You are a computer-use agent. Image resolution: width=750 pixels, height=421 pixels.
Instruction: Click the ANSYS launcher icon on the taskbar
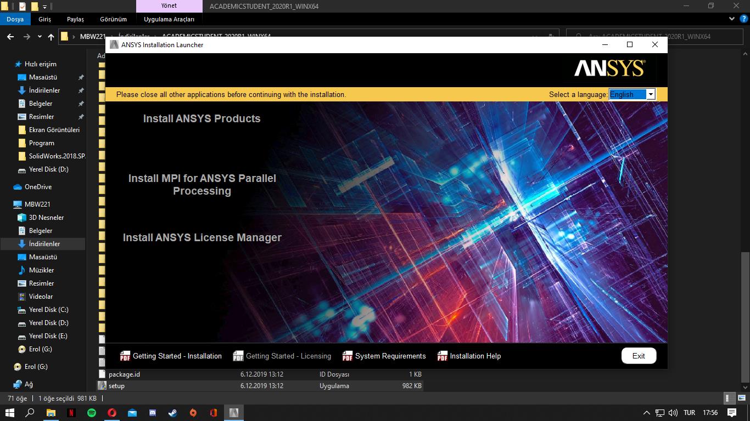click(234, 413)
